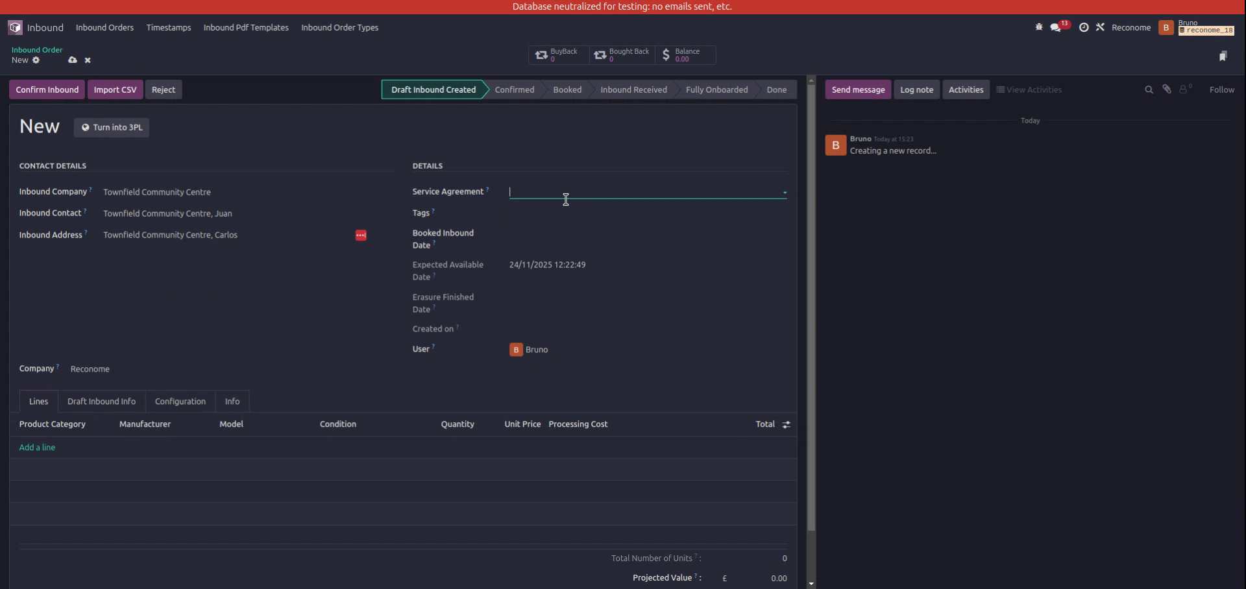Image resolution: width=1246 pixels, height=589 pixels.
Task: Click the Confirm Inbound button
Action: [46, 89]
